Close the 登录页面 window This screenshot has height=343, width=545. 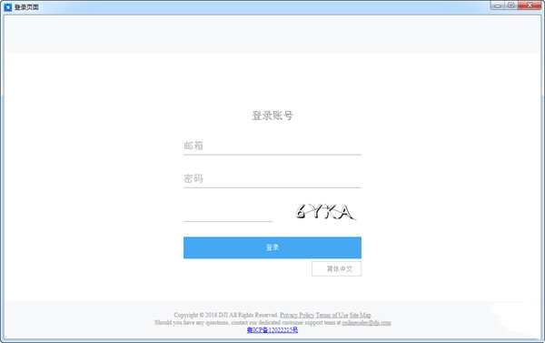pyautogui.click(x=530, y=5)
